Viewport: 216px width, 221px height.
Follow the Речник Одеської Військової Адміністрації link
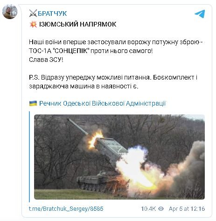103,103
